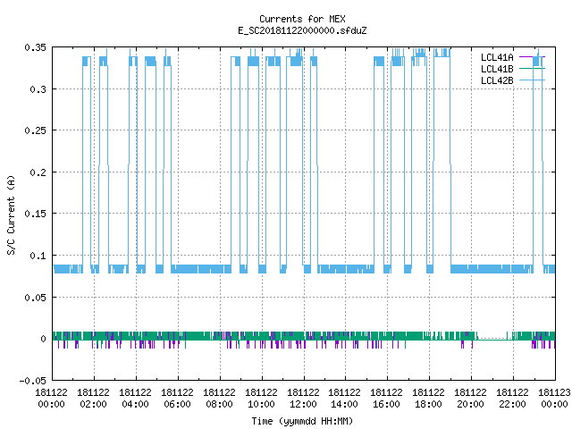Click the filename 'E_SC20181122000000.sfduZ' subtitle
Viewport: 572px width, 429px height.
[x=302, y=30]
